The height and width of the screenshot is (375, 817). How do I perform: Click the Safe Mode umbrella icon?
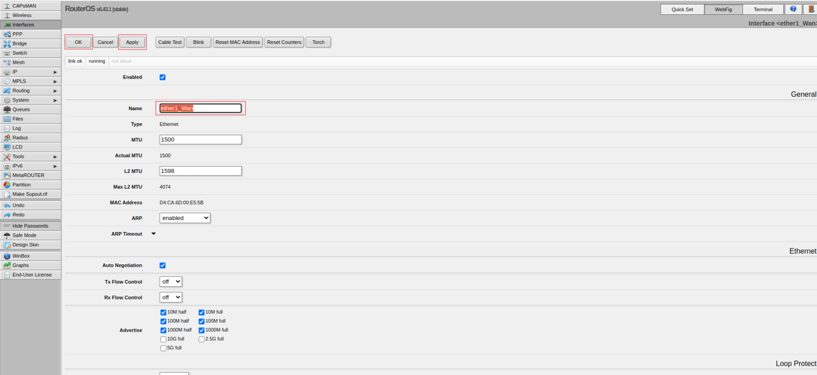pos(7,236)
